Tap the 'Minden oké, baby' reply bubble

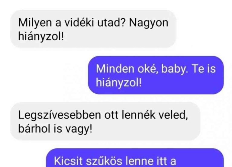pyautogui.click(x=156, y=75)
